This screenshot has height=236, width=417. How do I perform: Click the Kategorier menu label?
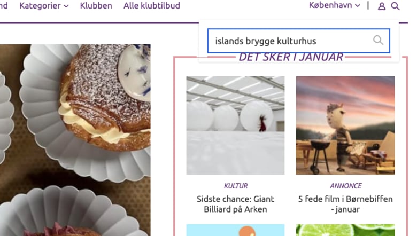click(x=40, y=5)
